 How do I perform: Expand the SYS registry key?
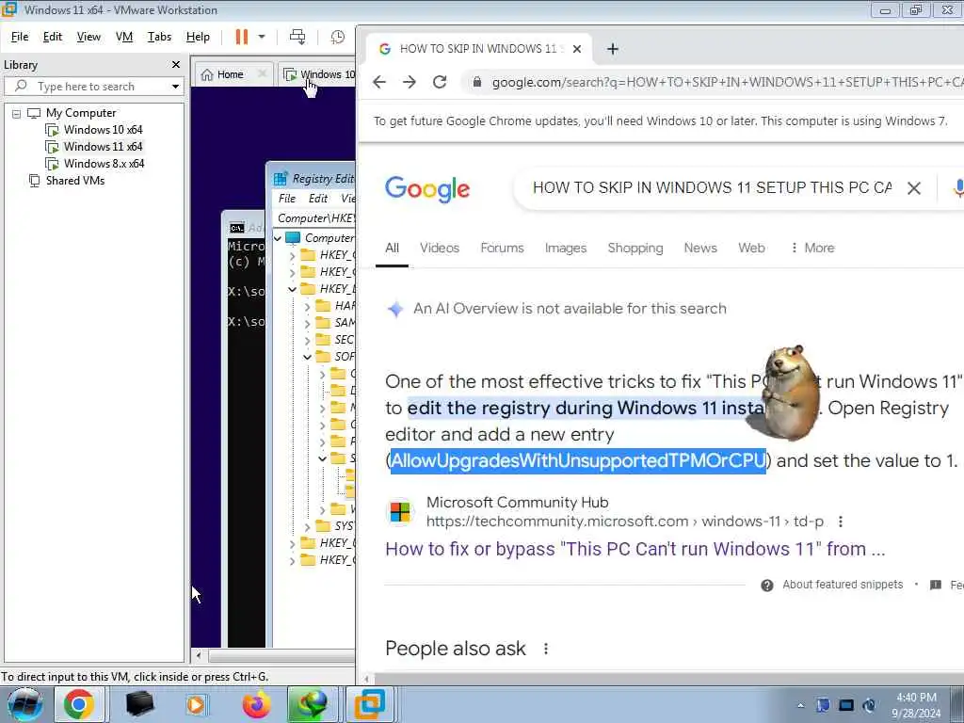308,526
